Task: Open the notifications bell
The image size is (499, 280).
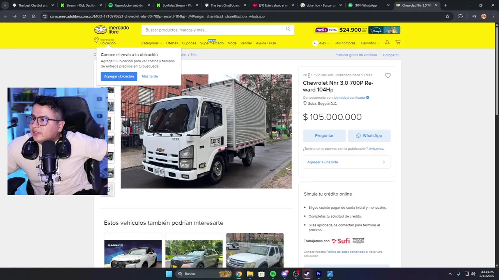Action: pyautogui.click(x=387, y=42)
